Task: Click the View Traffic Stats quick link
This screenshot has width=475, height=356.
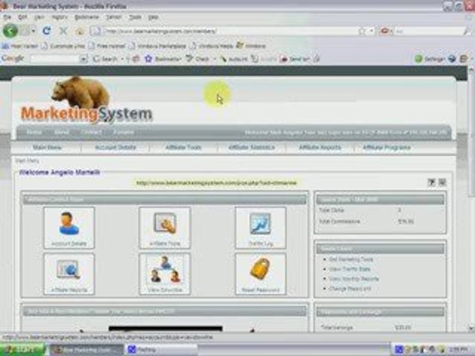Action: pos(350,269)
